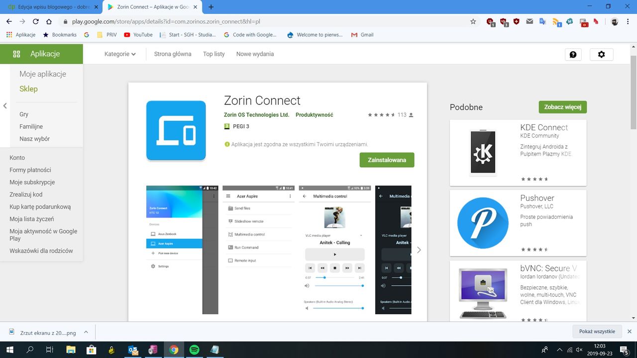637x358 pixels.
Task: Collapse the left sidebar with the arrow
Action: (5, 106)
